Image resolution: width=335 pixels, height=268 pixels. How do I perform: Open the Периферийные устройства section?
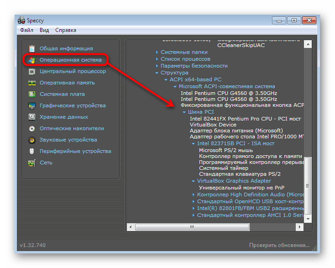pyautogui.click(x=75, y=151)
